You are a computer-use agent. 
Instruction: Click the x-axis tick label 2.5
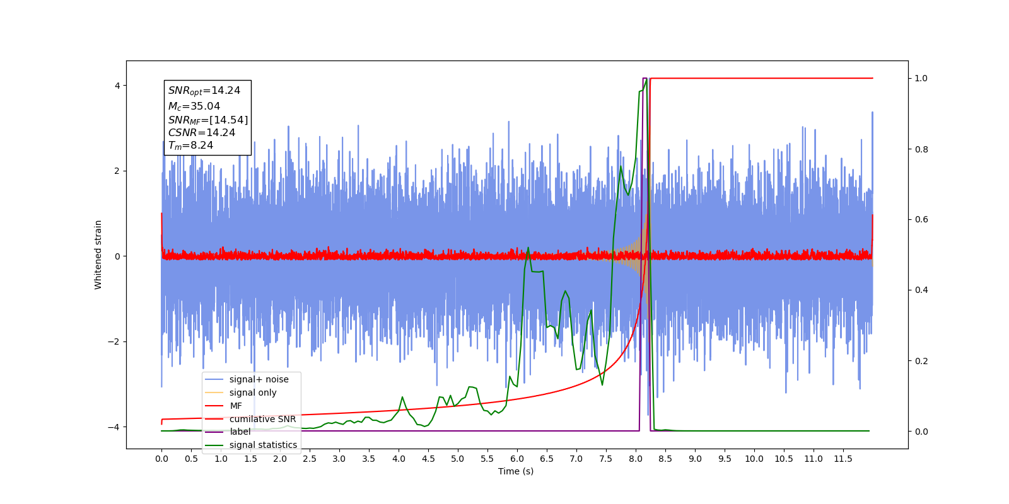310,459
